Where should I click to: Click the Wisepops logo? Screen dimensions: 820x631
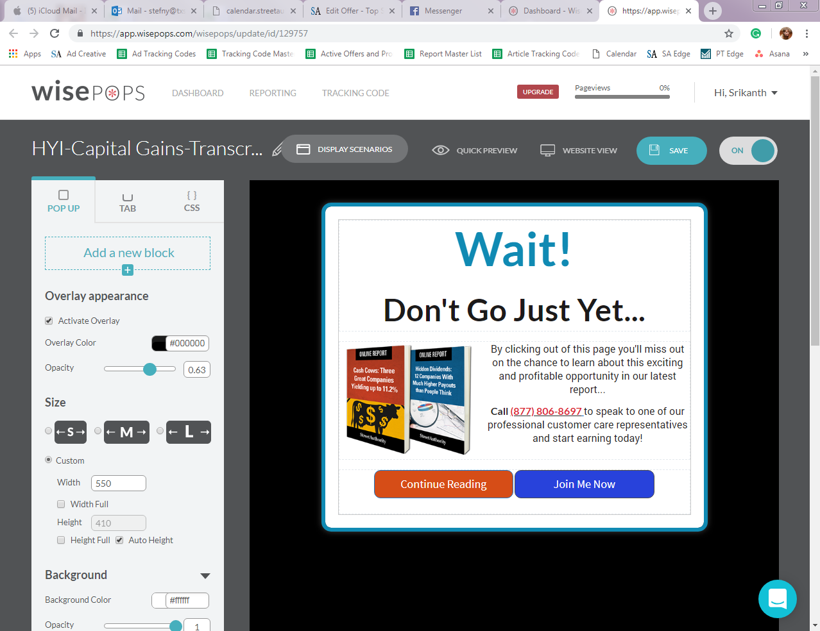[x=88, y=92]
